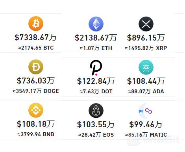The image size is (185, 152).
Task: Select the ≈7.63万 DOT quantity text
Action: point(96,91)
